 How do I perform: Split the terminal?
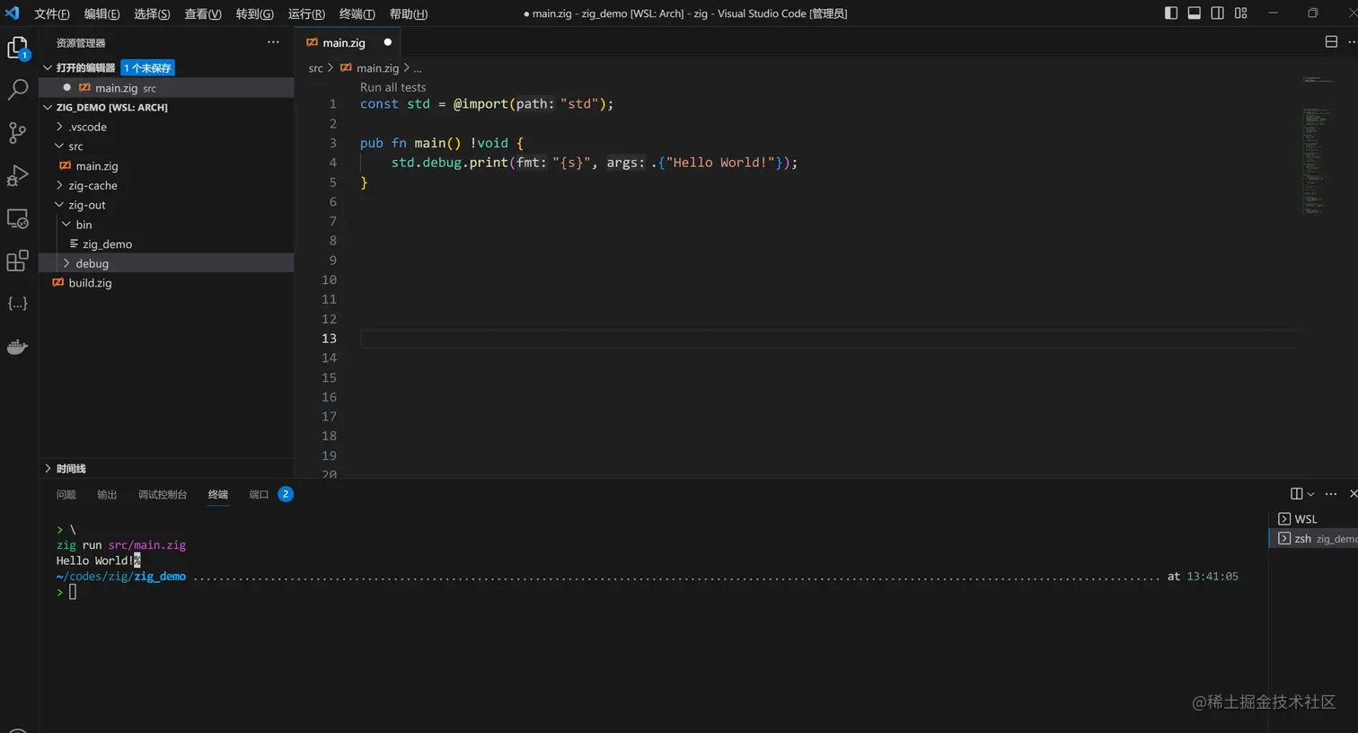[1296, 494]
